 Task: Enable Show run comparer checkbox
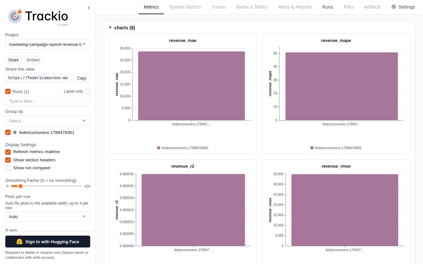[8, 168]
